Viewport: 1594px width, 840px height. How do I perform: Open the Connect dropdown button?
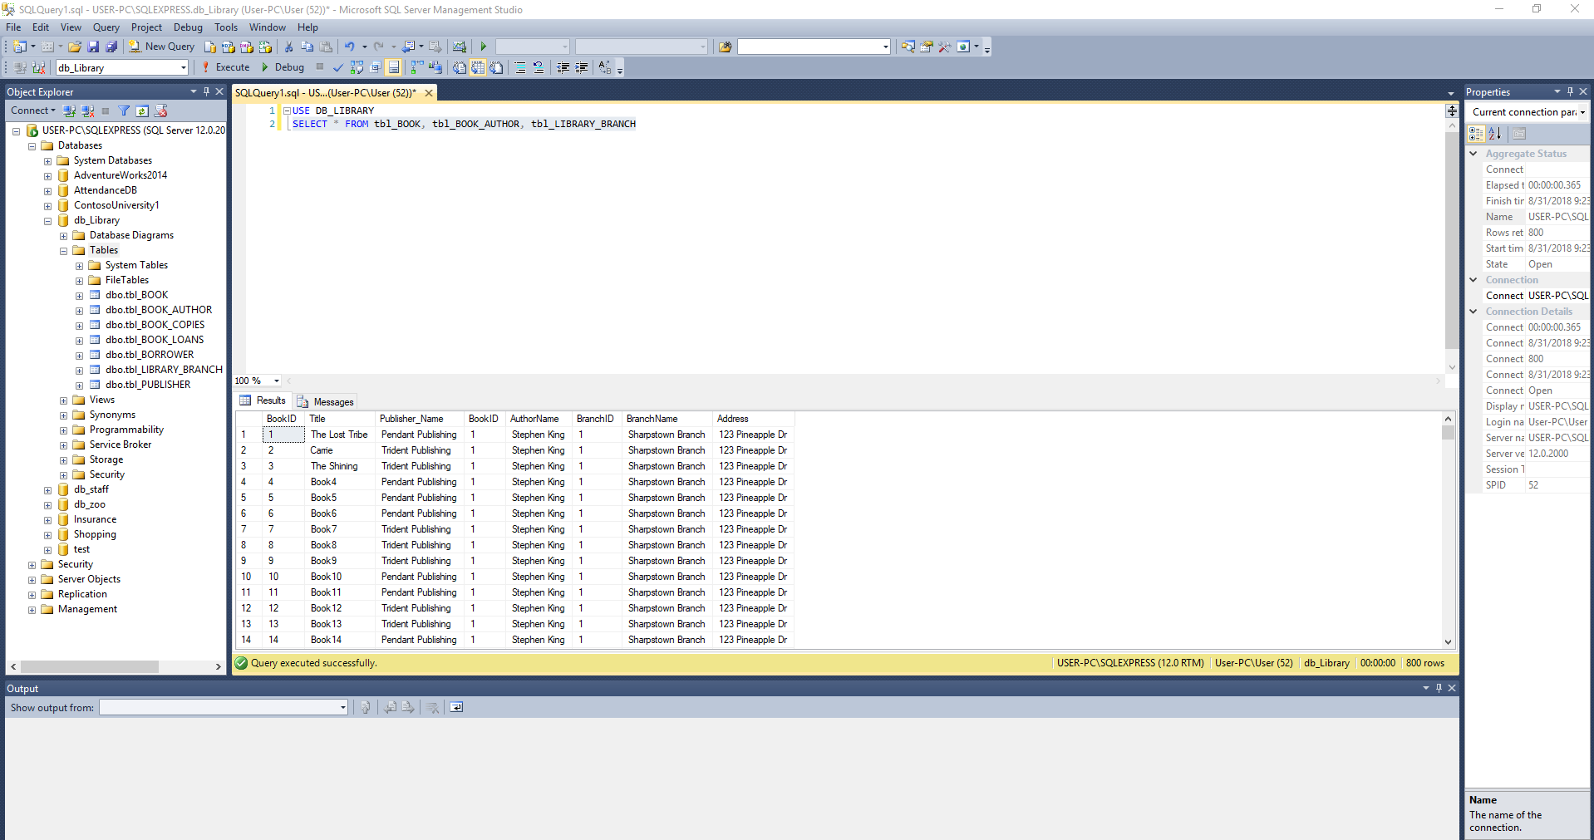(x=33, y=111)
